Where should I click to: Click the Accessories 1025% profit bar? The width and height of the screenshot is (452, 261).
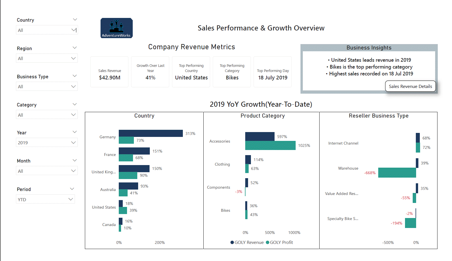click(x=270, y=145)
